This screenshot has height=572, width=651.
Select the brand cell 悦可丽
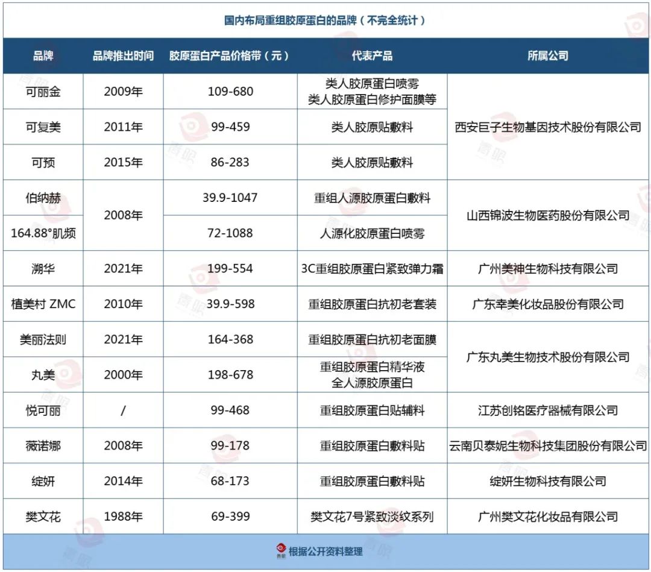pyautogui.click(x=43, y=410)
